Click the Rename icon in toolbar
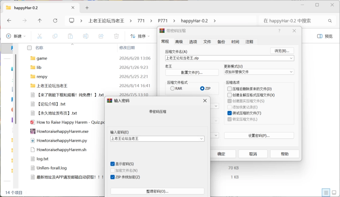Image resolution: width=340 pixels, height=197 pixels. [86, 36]
